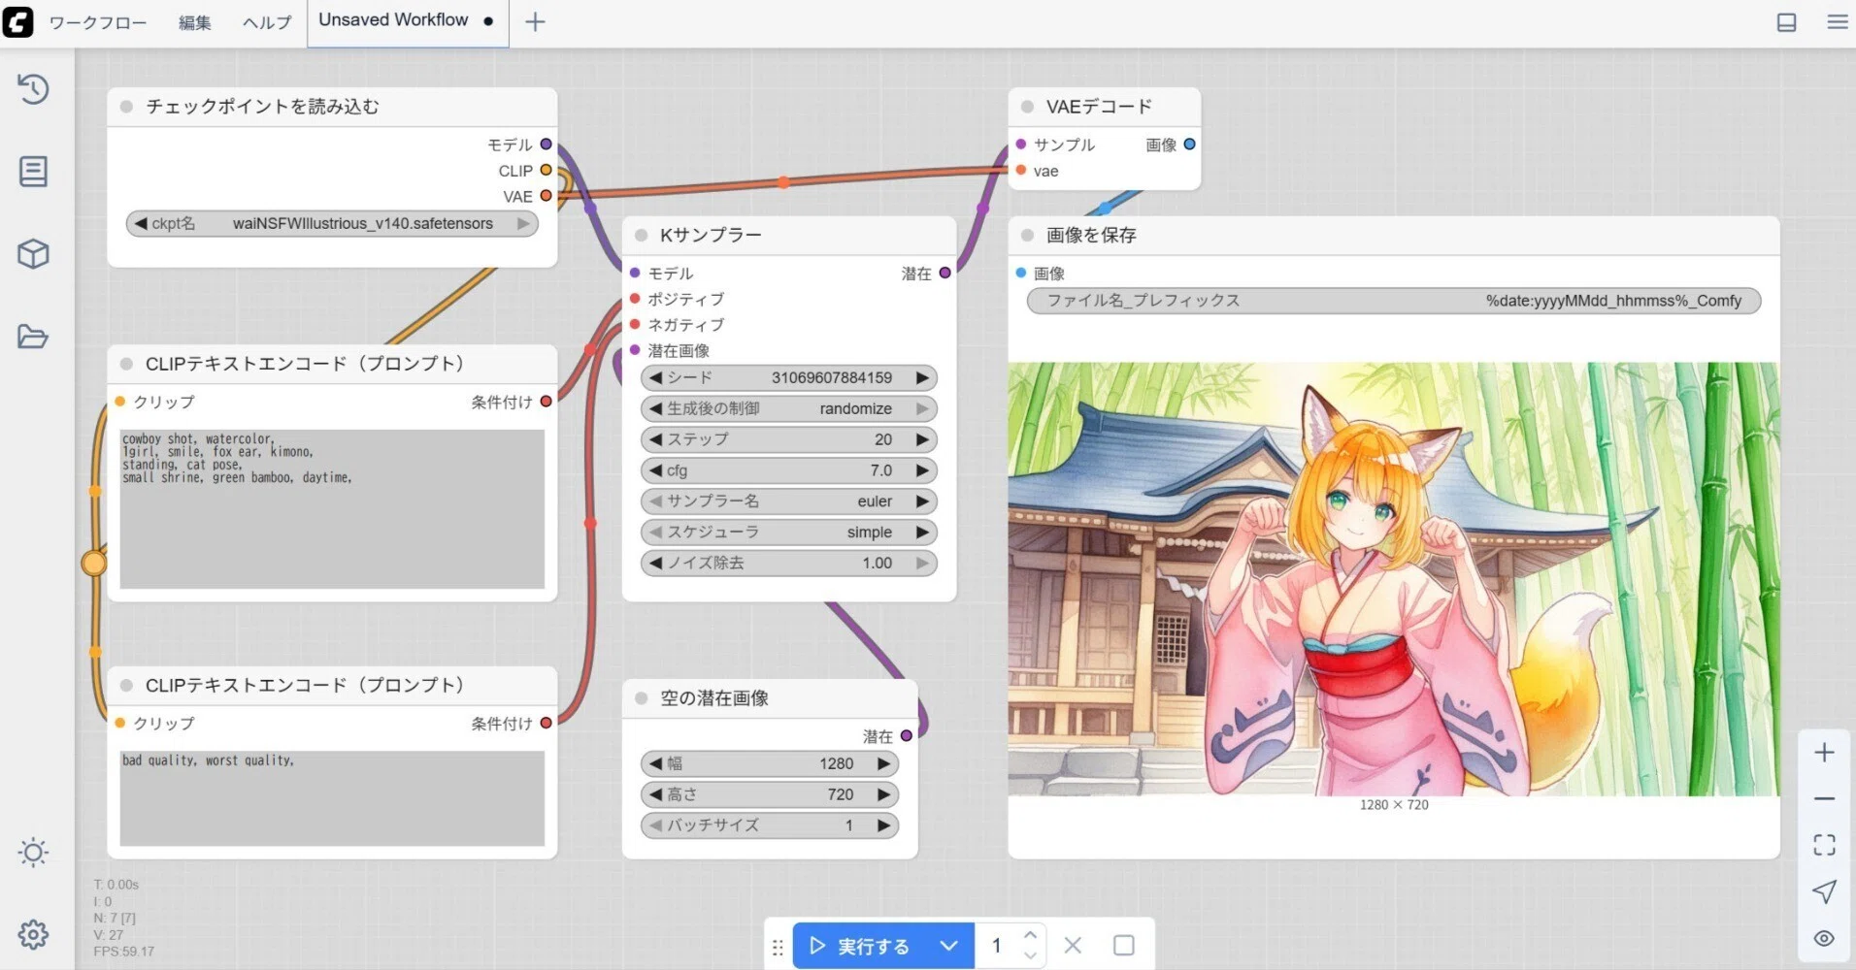Image resolution: width=1856 pixels, height=970 pixels.
Task: Click the ファイル名_プレフィックス field
Action: 1394,301
